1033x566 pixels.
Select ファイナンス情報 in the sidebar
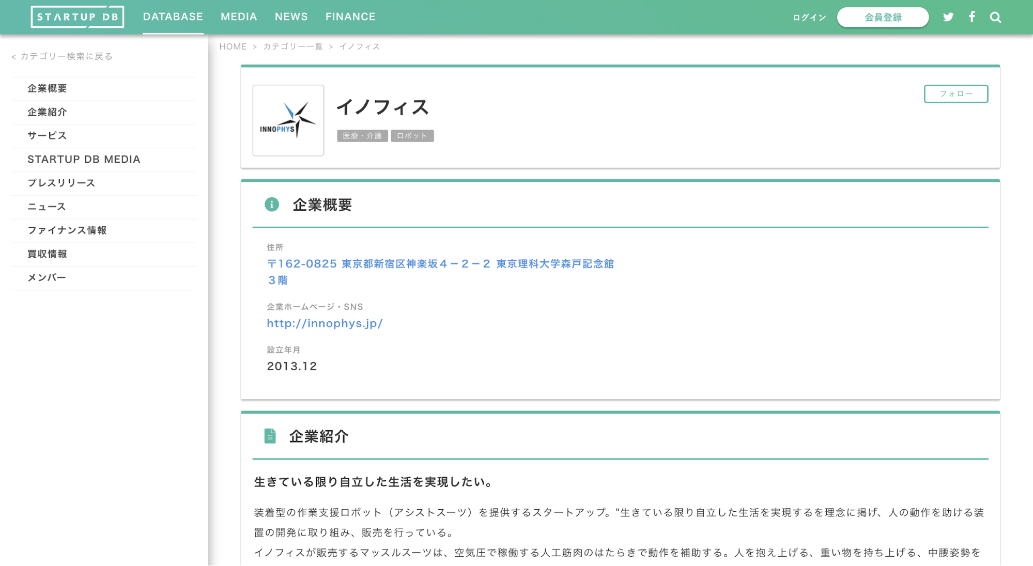point(67,230)
